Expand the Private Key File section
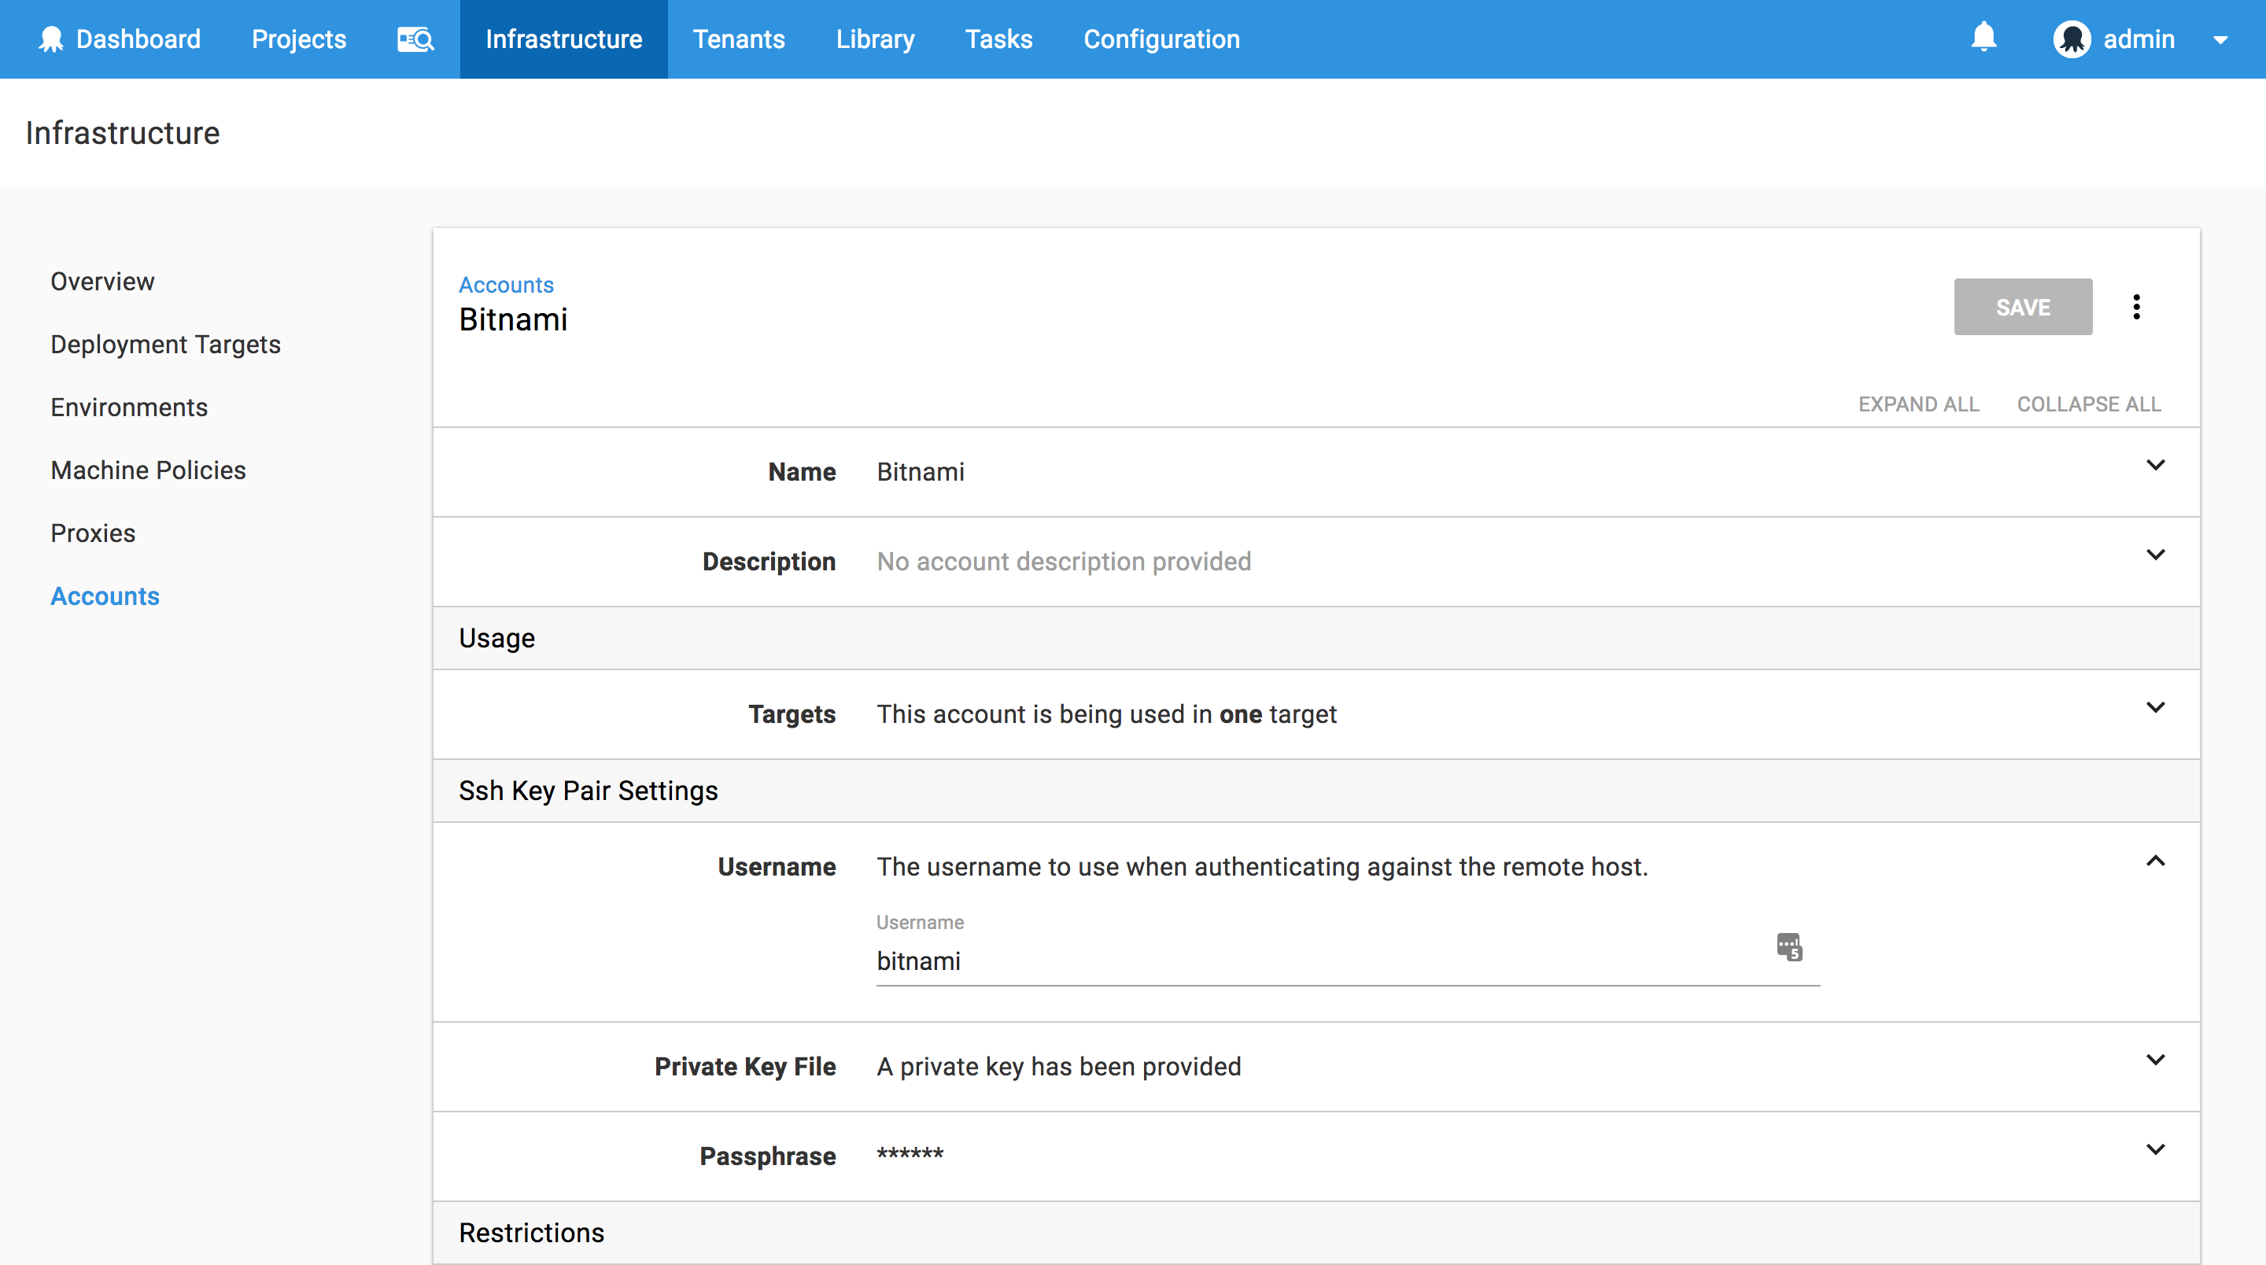This screenshot has height=1265, width=2266. (2154, 1060)
